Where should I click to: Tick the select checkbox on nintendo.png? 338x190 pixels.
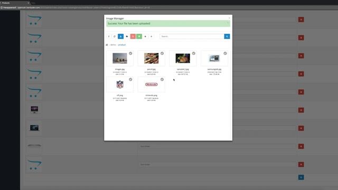click(x=162, y=80)
